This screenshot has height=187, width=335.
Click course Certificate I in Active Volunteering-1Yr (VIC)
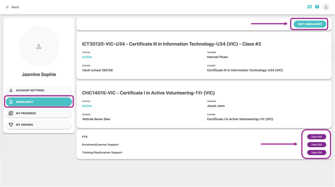pyautogui.click(x=240, y=119)
